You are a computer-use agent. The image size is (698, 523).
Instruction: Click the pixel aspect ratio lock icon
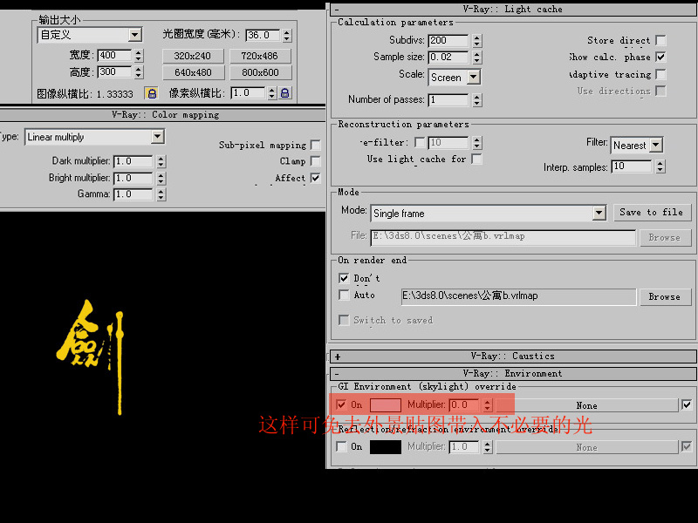285,93
